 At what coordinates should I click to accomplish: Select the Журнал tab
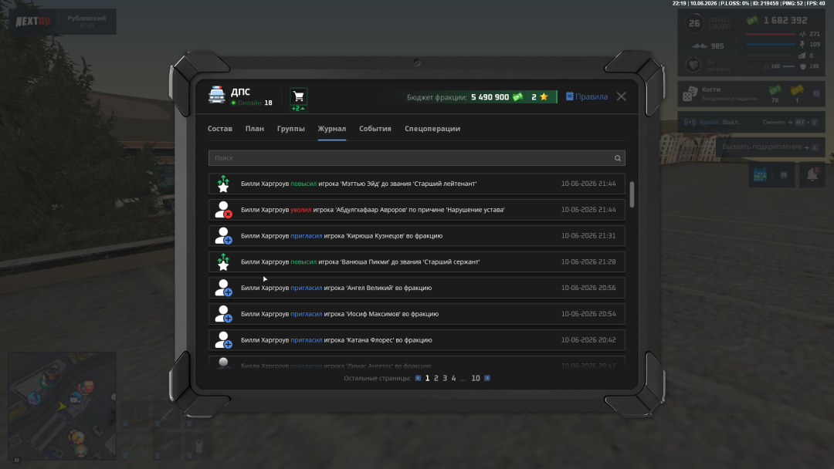(332, 129)
